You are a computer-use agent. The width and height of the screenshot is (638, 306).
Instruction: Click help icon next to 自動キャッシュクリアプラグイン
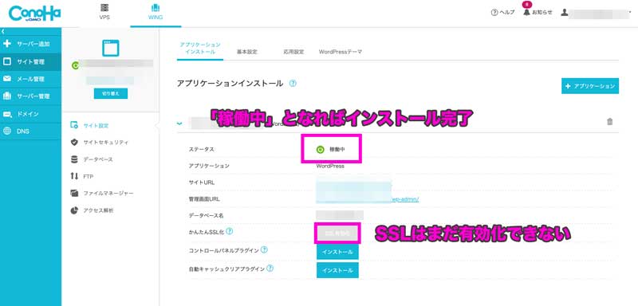point(270,269)
